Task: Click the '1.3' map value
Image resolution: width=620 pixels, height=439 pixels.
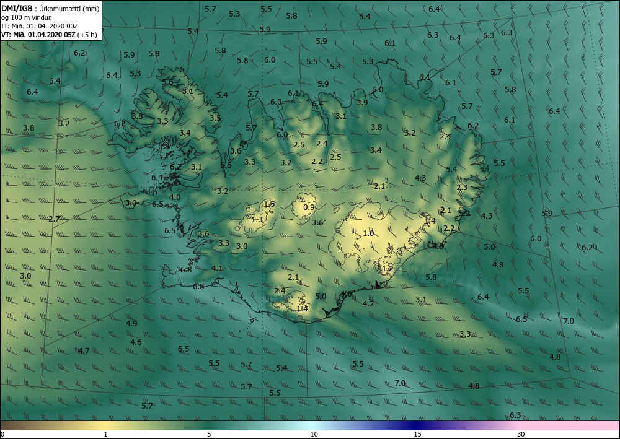Action: [x=257, y=219]
